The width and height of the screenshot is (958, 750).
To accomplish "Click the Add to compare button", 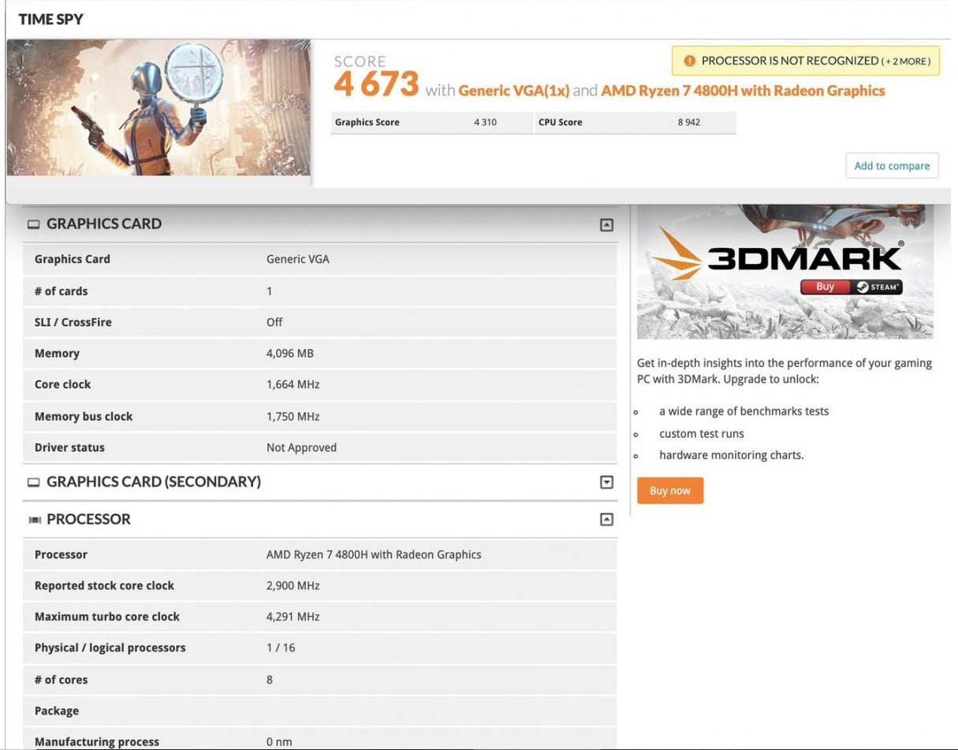I will [x=892, y=165].
